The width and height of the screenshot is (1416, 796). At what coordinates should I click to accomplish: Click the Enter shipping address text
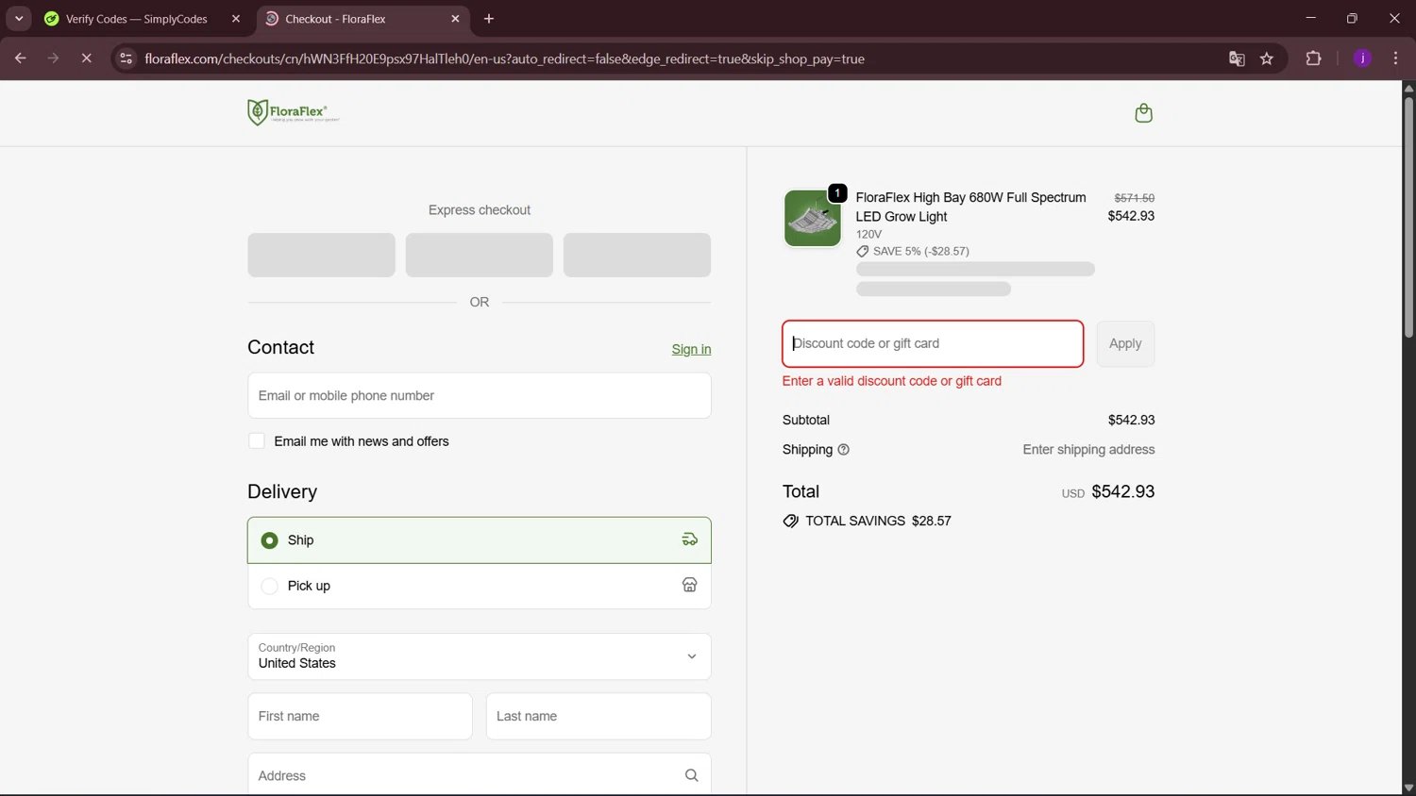click(1088, 450)
